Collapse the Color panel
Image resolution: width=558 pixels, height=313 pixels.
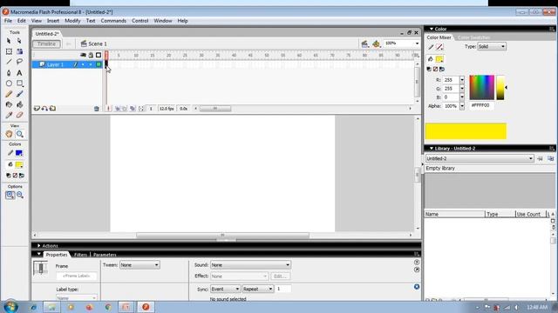(x=432, y=29)
